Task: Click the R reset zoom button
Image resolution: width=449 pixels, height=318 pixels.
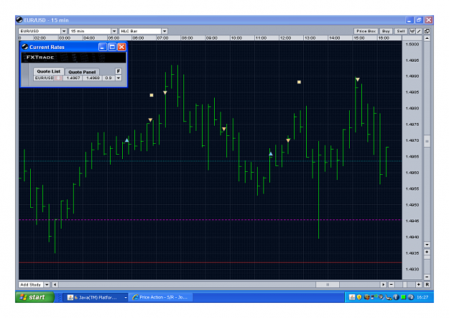Action: point(427,284)
